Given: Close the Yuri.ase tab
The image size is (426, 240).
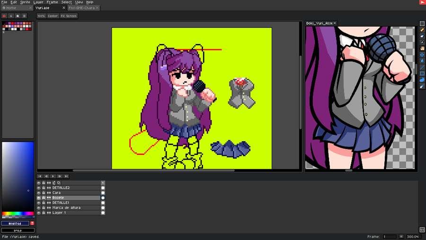Looking at the screenshot, I should click(64, 8).
